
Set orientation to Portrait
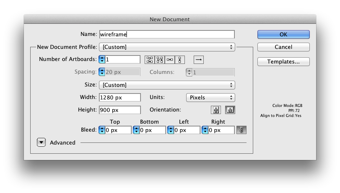point(216,110)
